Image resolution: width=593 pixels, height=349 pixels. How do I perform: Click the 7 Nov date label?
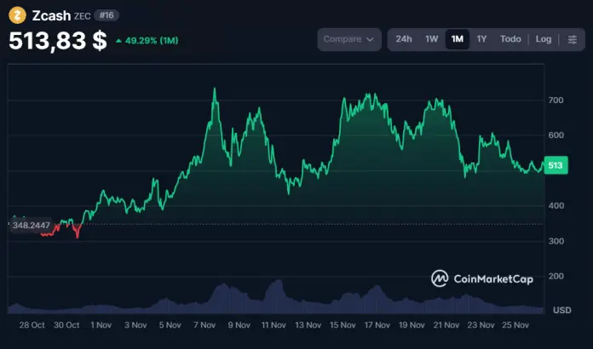tap(204, 325)
